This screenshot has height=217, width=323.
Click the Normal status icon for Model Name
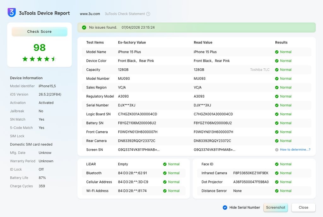277,52
